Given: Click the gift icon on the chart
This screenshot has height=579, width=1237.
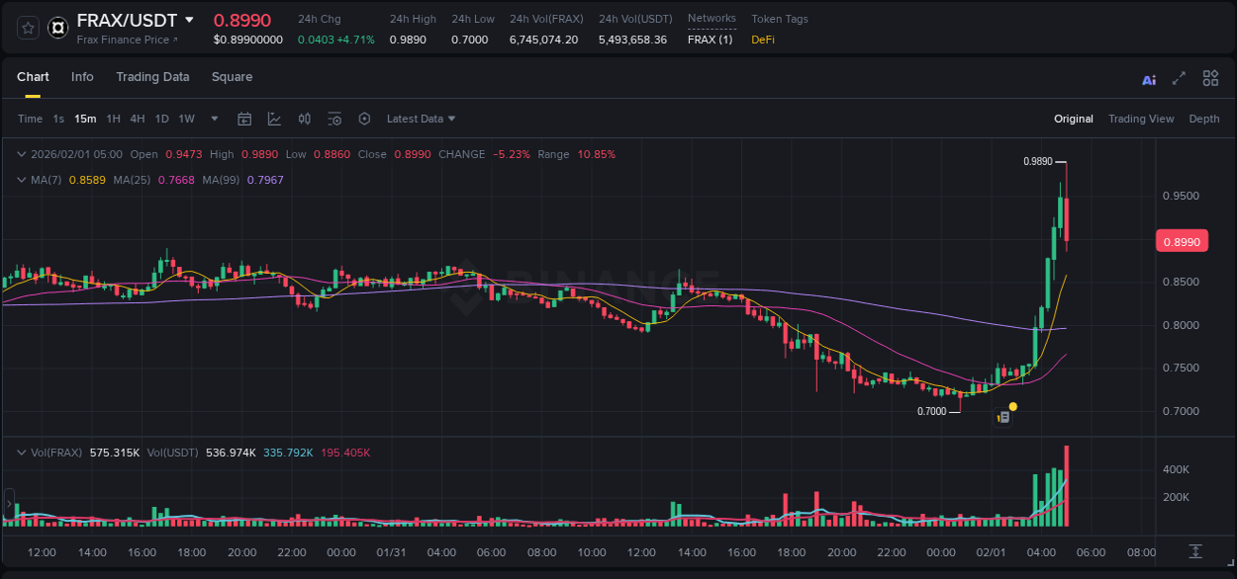Looking at the screenshot, I should tap(1002, 416).
